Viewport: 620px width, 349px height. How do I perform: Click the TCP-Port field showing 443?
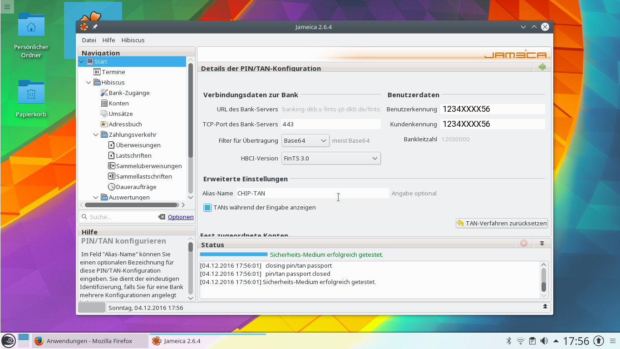click(x=331, y=124)
